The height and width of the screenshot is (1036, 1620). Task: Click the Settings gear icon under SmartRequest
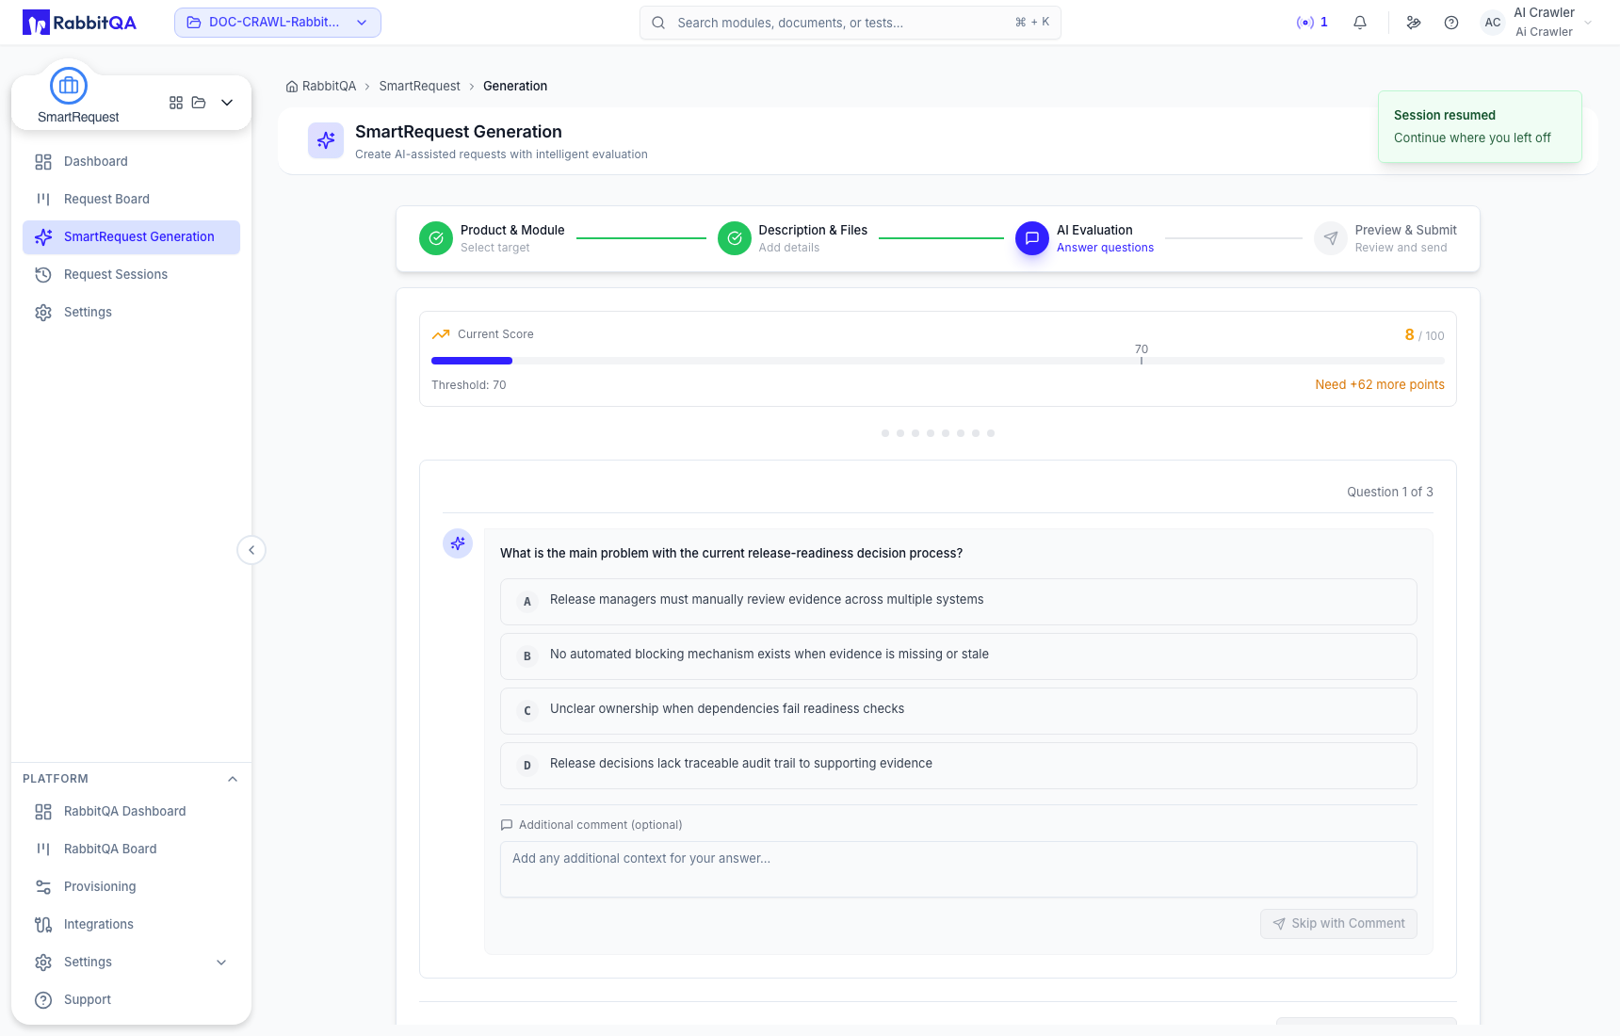43,313
